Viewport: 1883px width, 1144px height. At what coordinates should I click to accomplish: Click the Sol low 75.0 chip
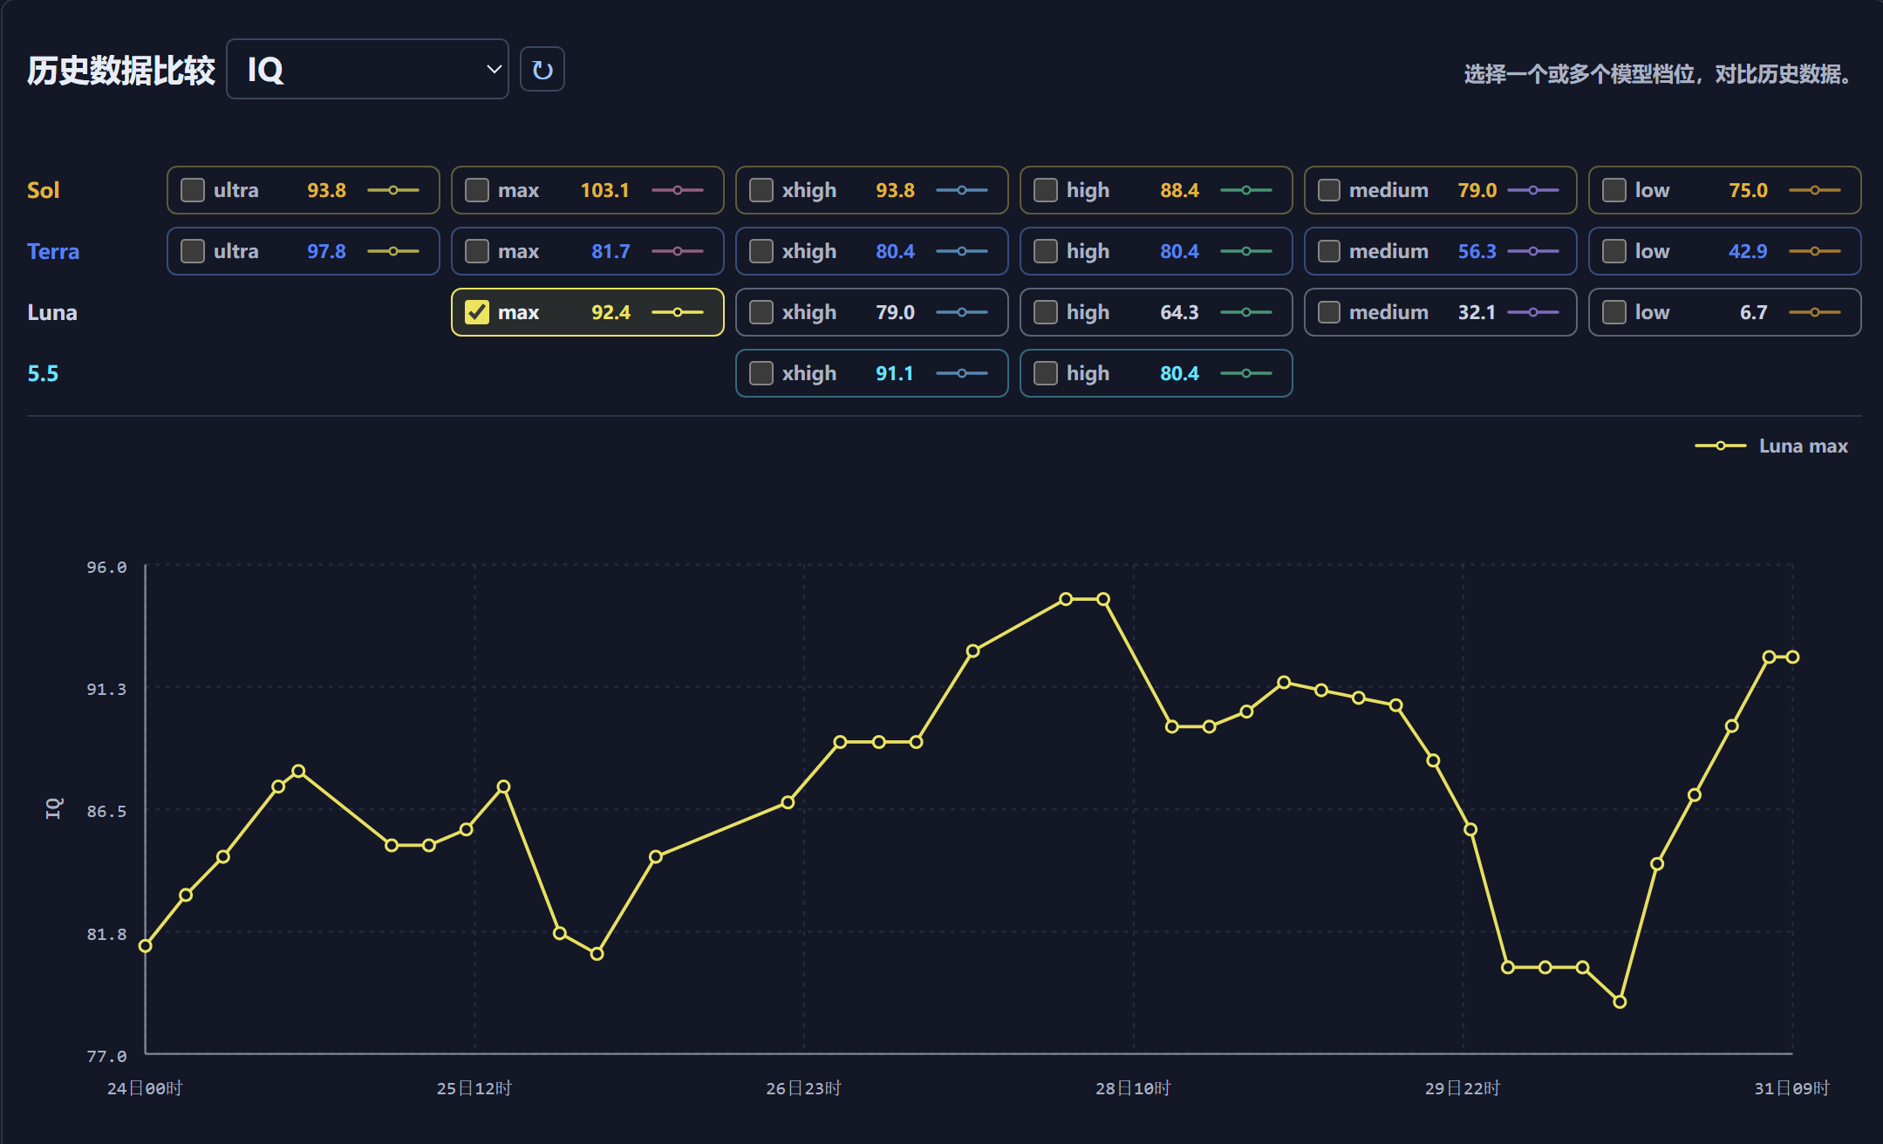[1724, 190]
